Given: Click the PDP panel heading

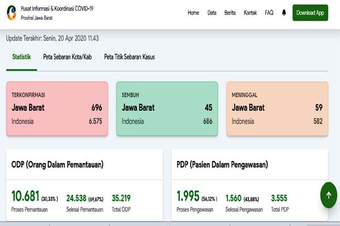Looking at the screenshot, I should point(222,165).
